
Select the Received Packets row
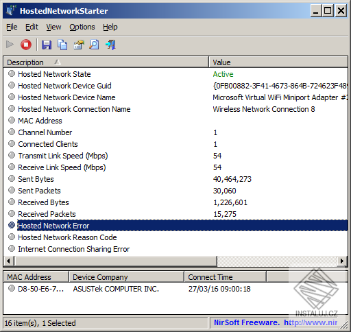coord(175,214)
